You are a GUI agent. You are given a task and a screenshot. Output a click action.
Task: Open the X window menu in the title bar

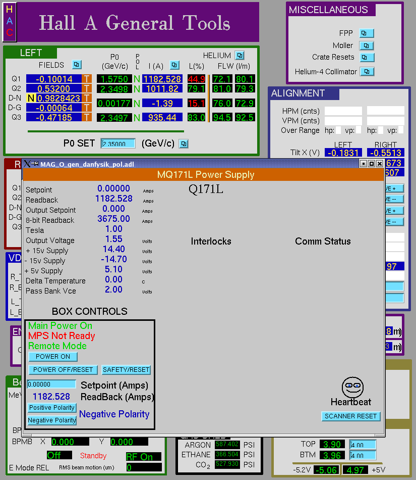tap(28, 164)
